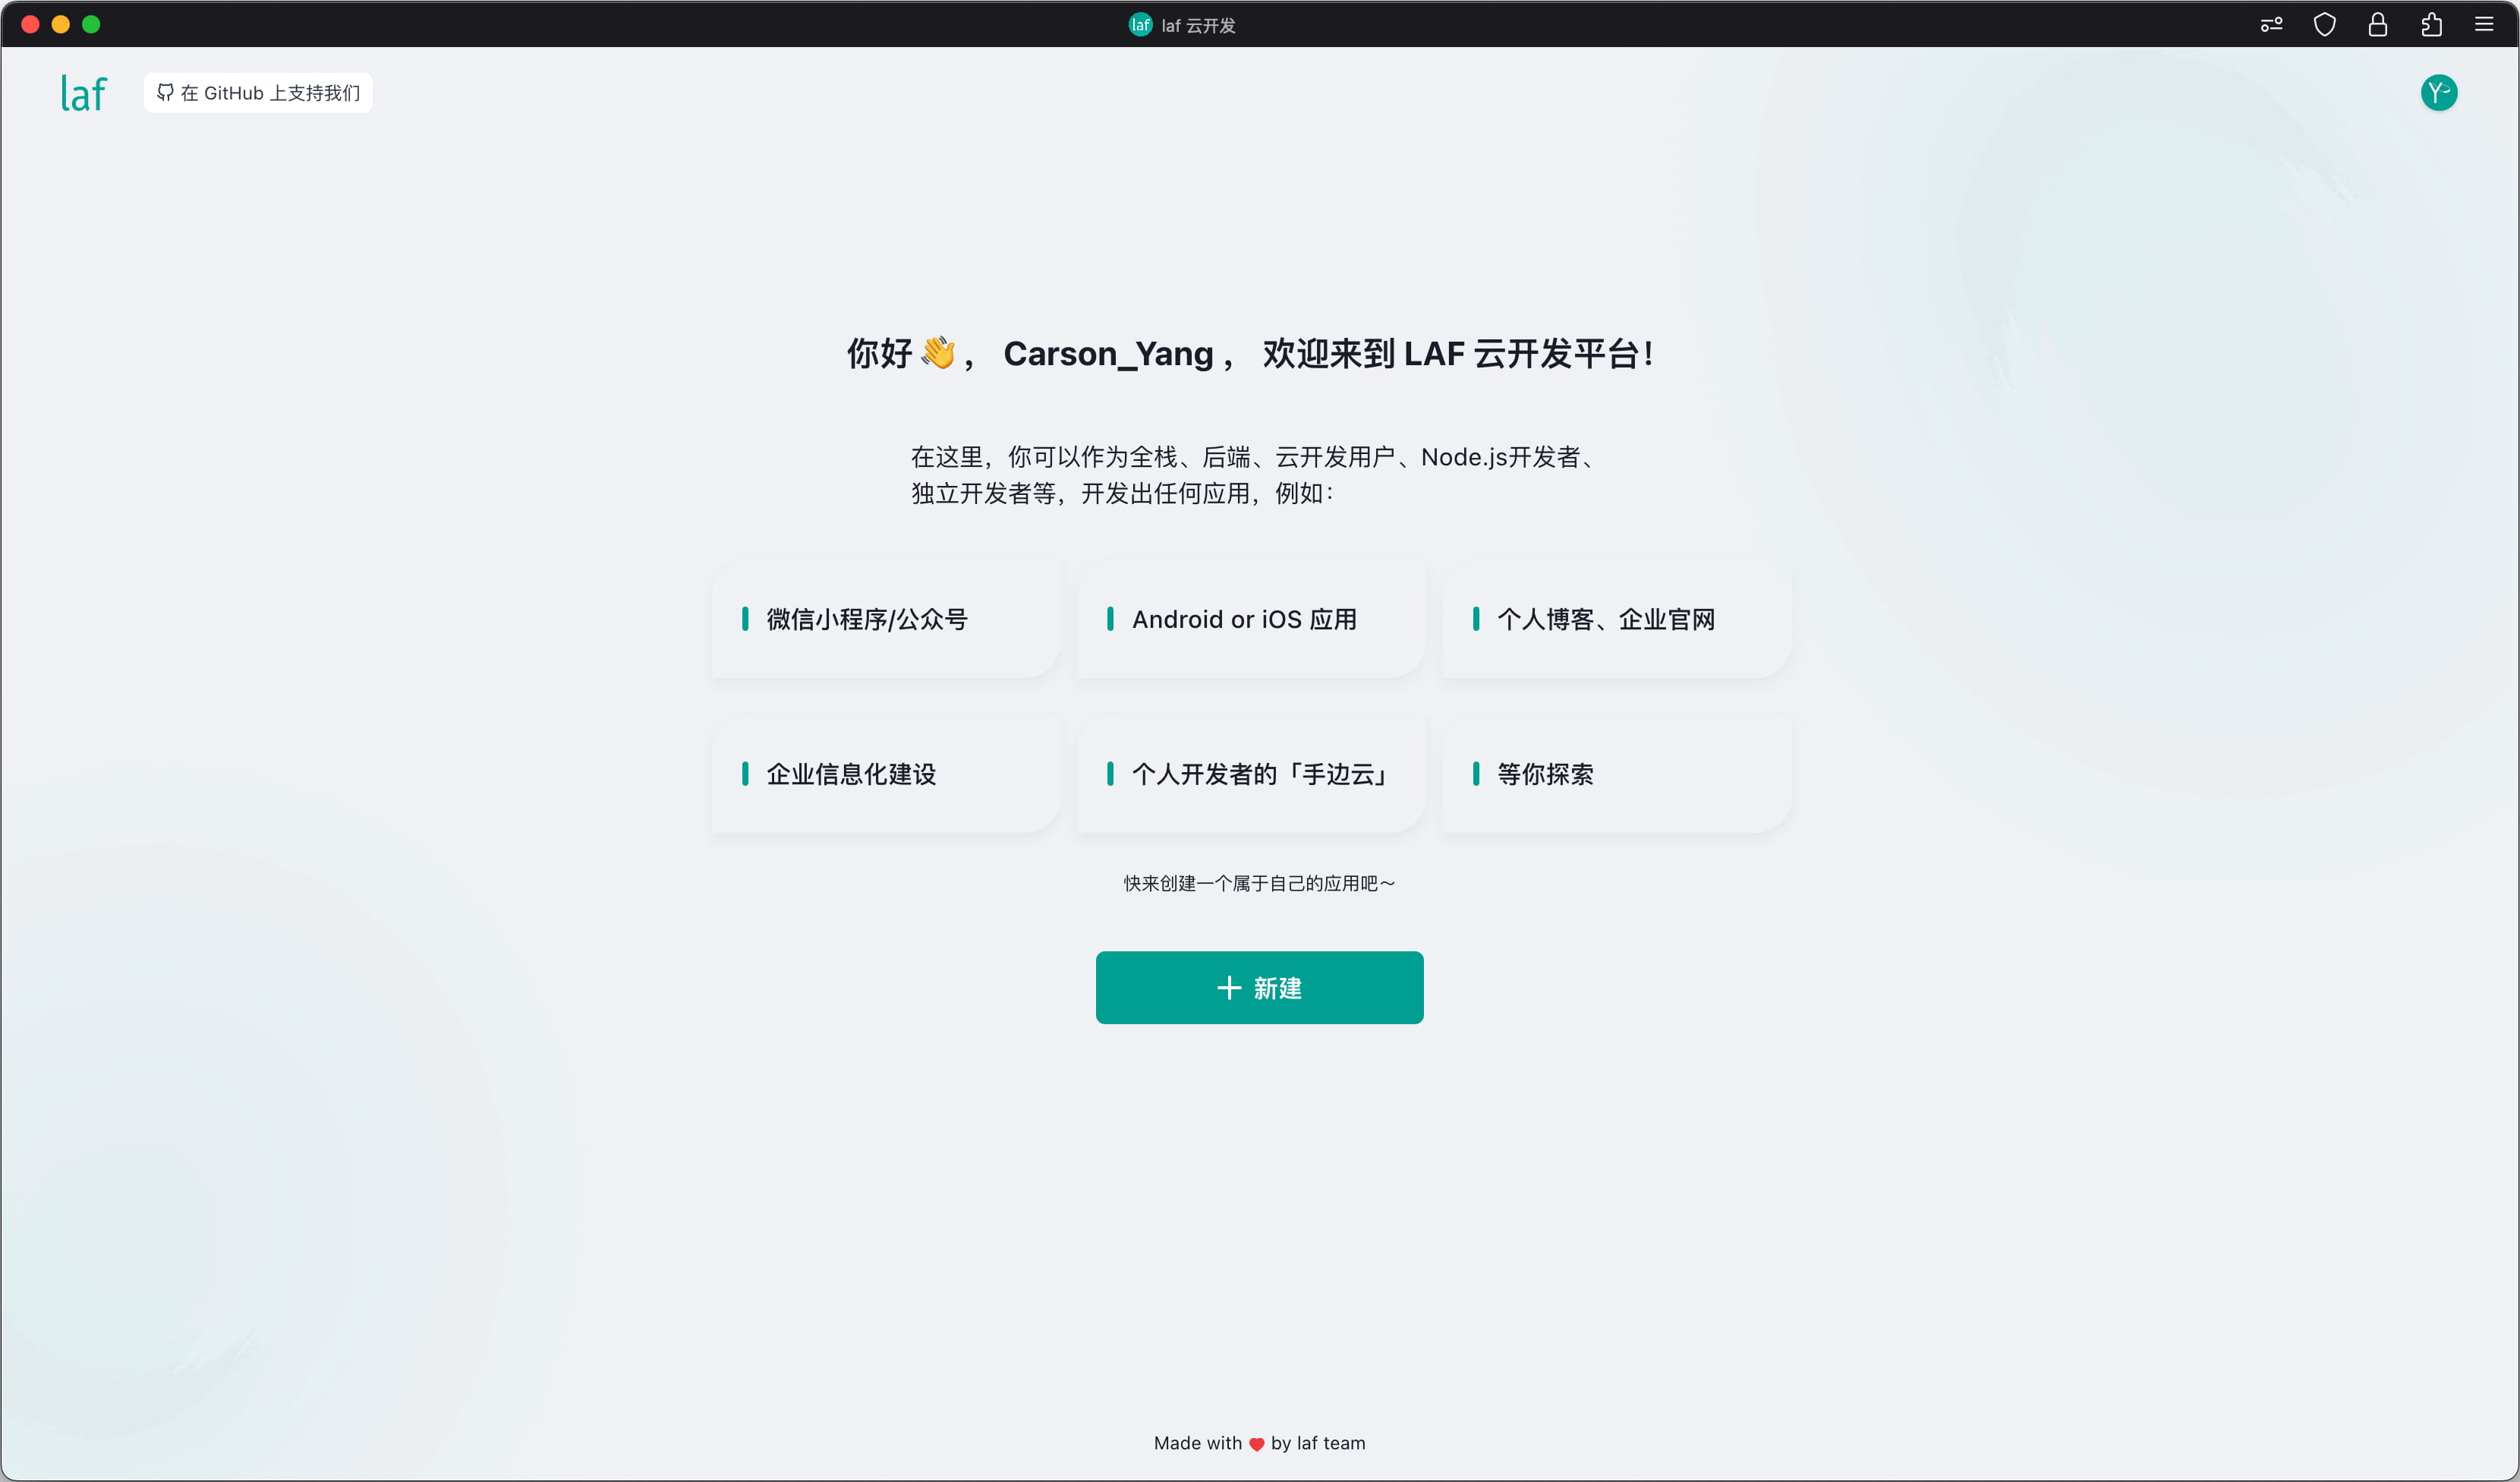The height and width of the screenshot is (1482, 2520).
Task: Click the browser settings sliders icon
Action: [2271, 25]
